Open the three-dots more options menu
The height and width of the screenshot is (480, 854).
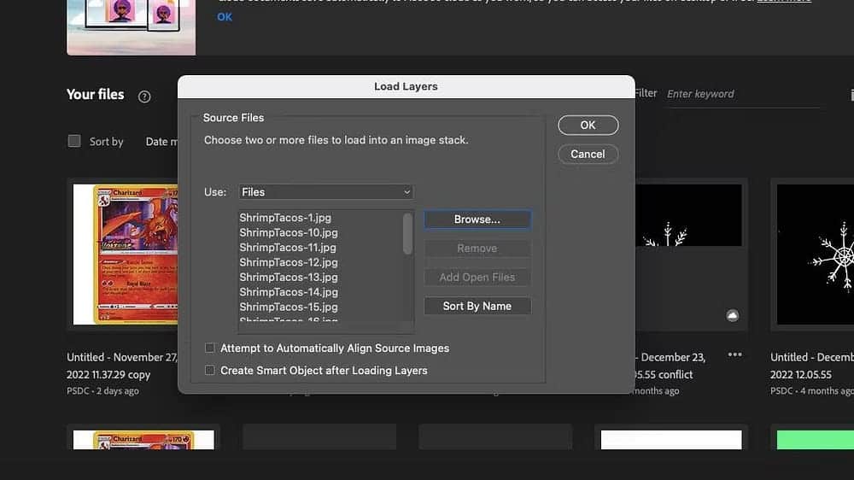[x=734, y=355]
